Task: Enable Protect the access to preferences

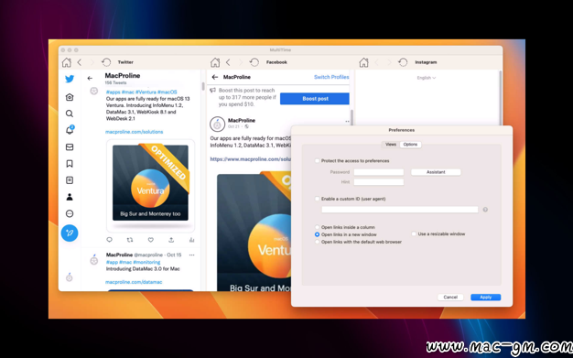Action: click(318, 160)
